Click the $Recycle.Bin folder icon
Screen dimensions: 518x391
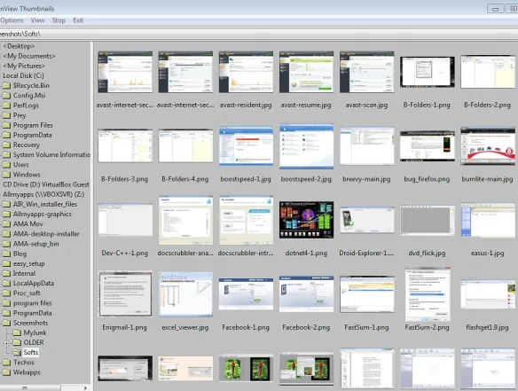click(x=6, y=85)
